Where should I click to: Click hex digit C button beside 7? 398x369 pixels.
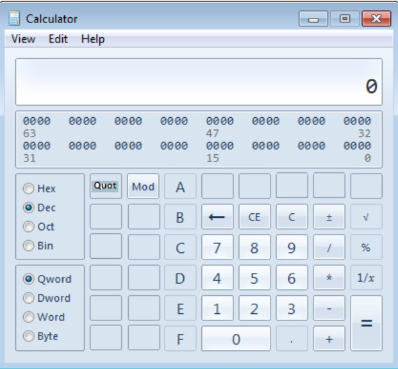[x=180, y=247]
